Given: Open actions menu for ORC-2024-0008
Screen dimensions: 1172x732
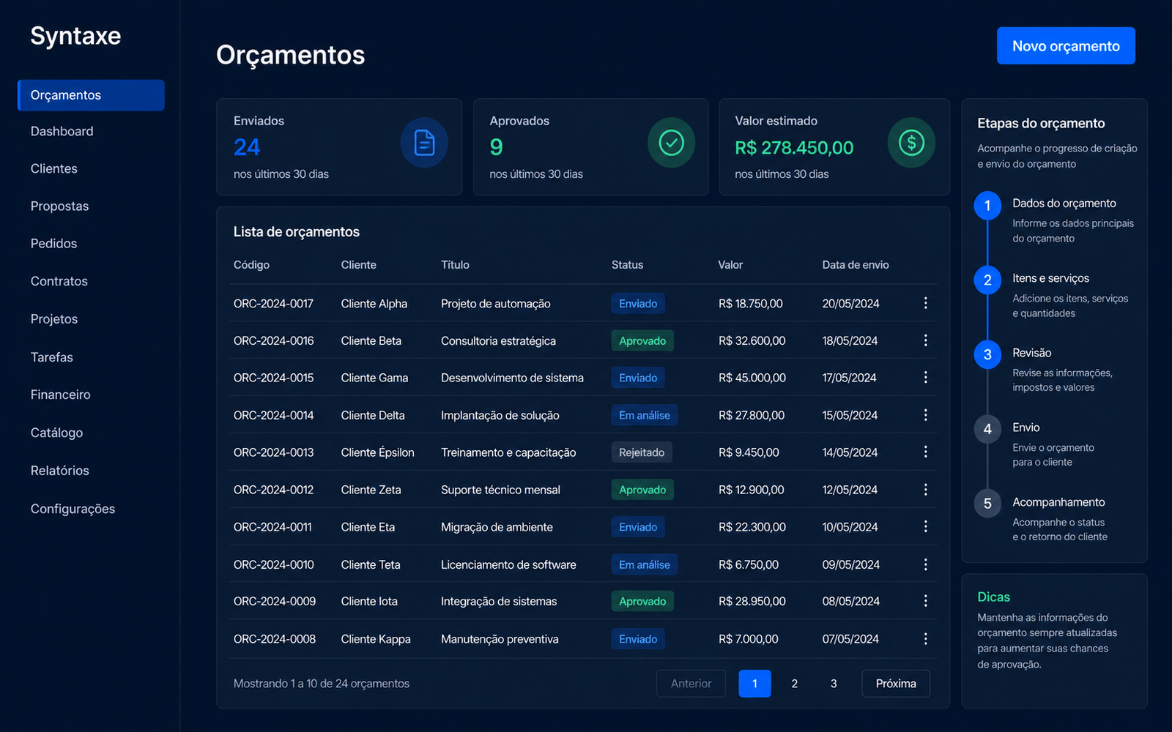Looking at the screenshot, I should coord(926,639).
